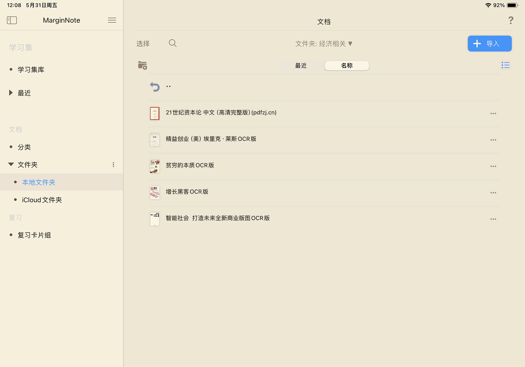Tap the Wi-Fi status icon
The height and width of the screenshot is (367, 525).
[x=488, y=5]
